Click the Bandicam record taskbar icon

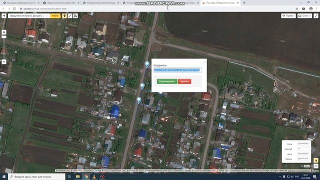coord(102,176)
